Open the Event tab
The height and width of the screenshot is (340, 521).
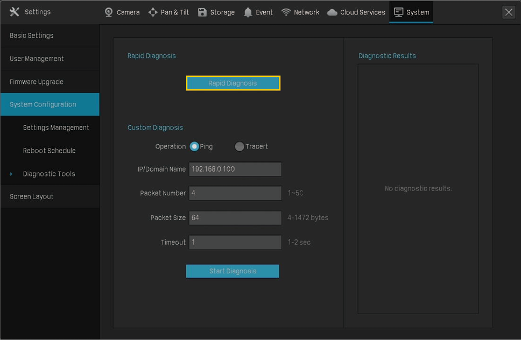(258, 12)
